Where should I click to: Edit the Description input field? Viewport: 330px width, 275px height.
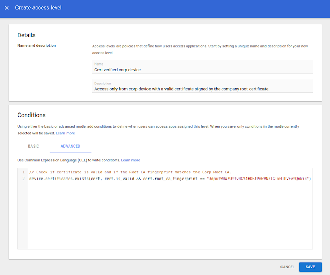tap(202, 86)
